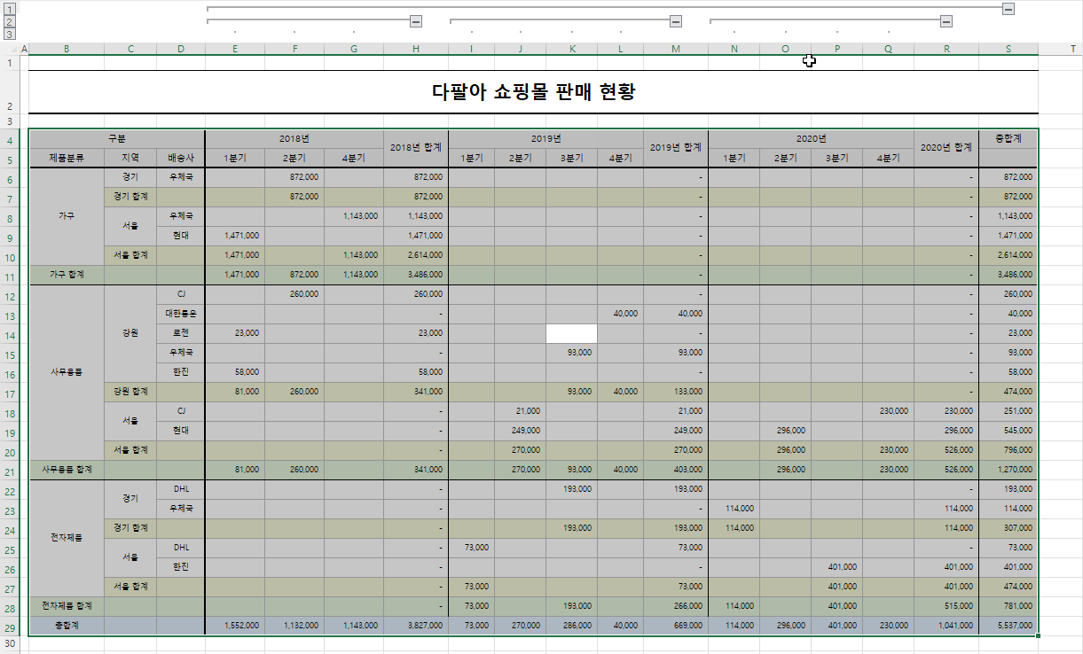Collapse the 2020년 column group
The height and width of the screenshot is (654, 1083).
click(946, 21)
